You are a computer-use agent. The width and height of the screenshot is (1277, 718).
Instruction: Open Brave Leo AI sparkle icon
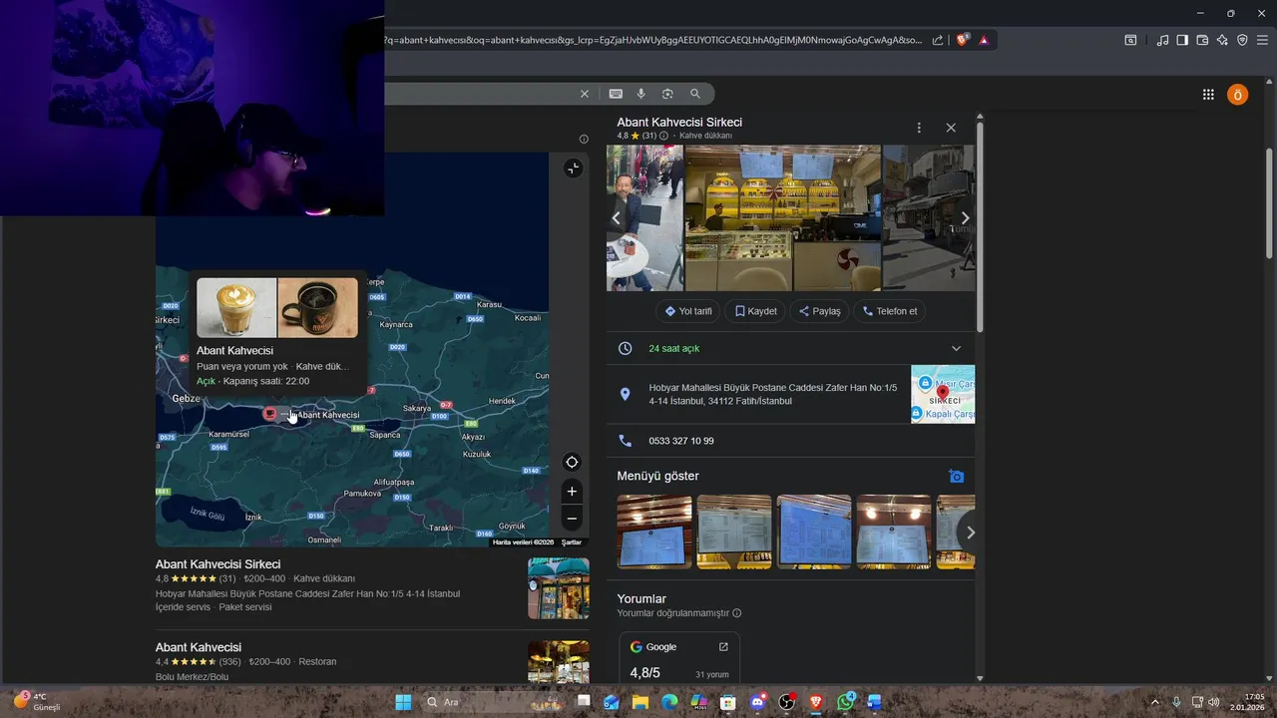[1222, 40]
